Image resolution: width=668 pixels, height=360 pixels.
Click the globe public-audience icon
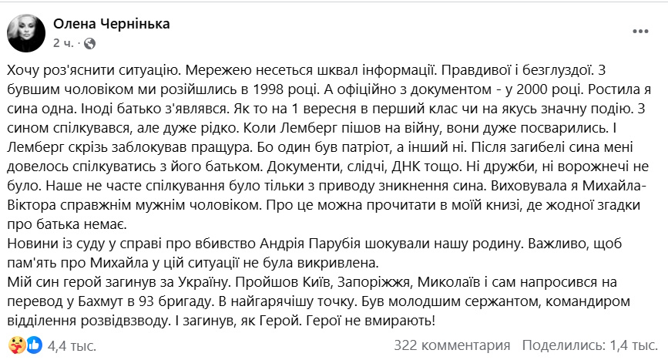[89, 42]
